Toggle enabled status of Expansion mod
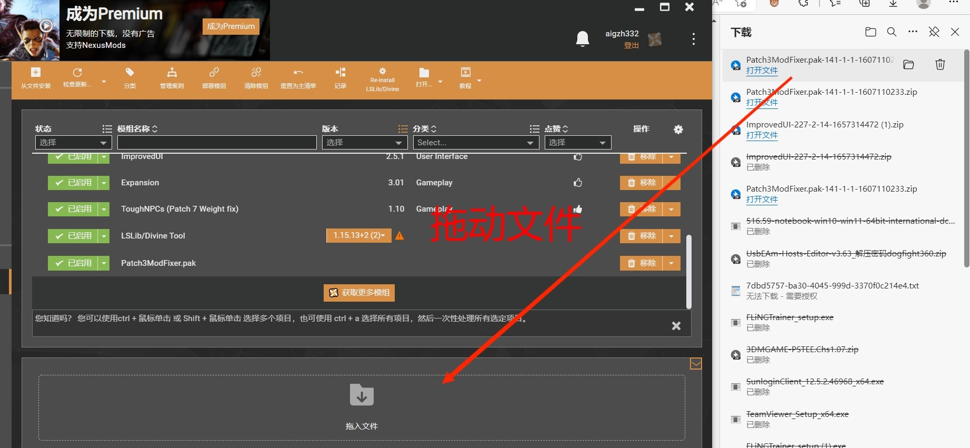 coord(73,183)
